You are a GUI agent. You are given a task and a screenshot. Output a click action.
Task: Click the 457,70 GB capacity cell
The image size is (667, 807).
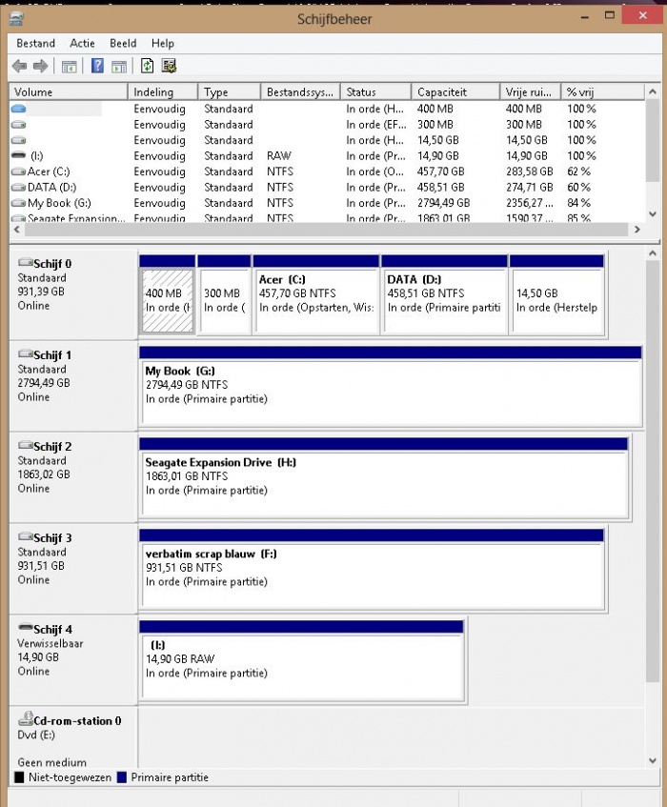(441, 171)
